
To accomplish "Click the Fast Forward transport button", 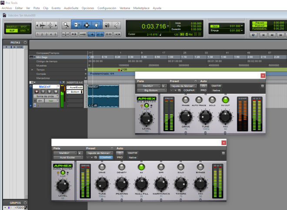I will click(x=281, y=35).
